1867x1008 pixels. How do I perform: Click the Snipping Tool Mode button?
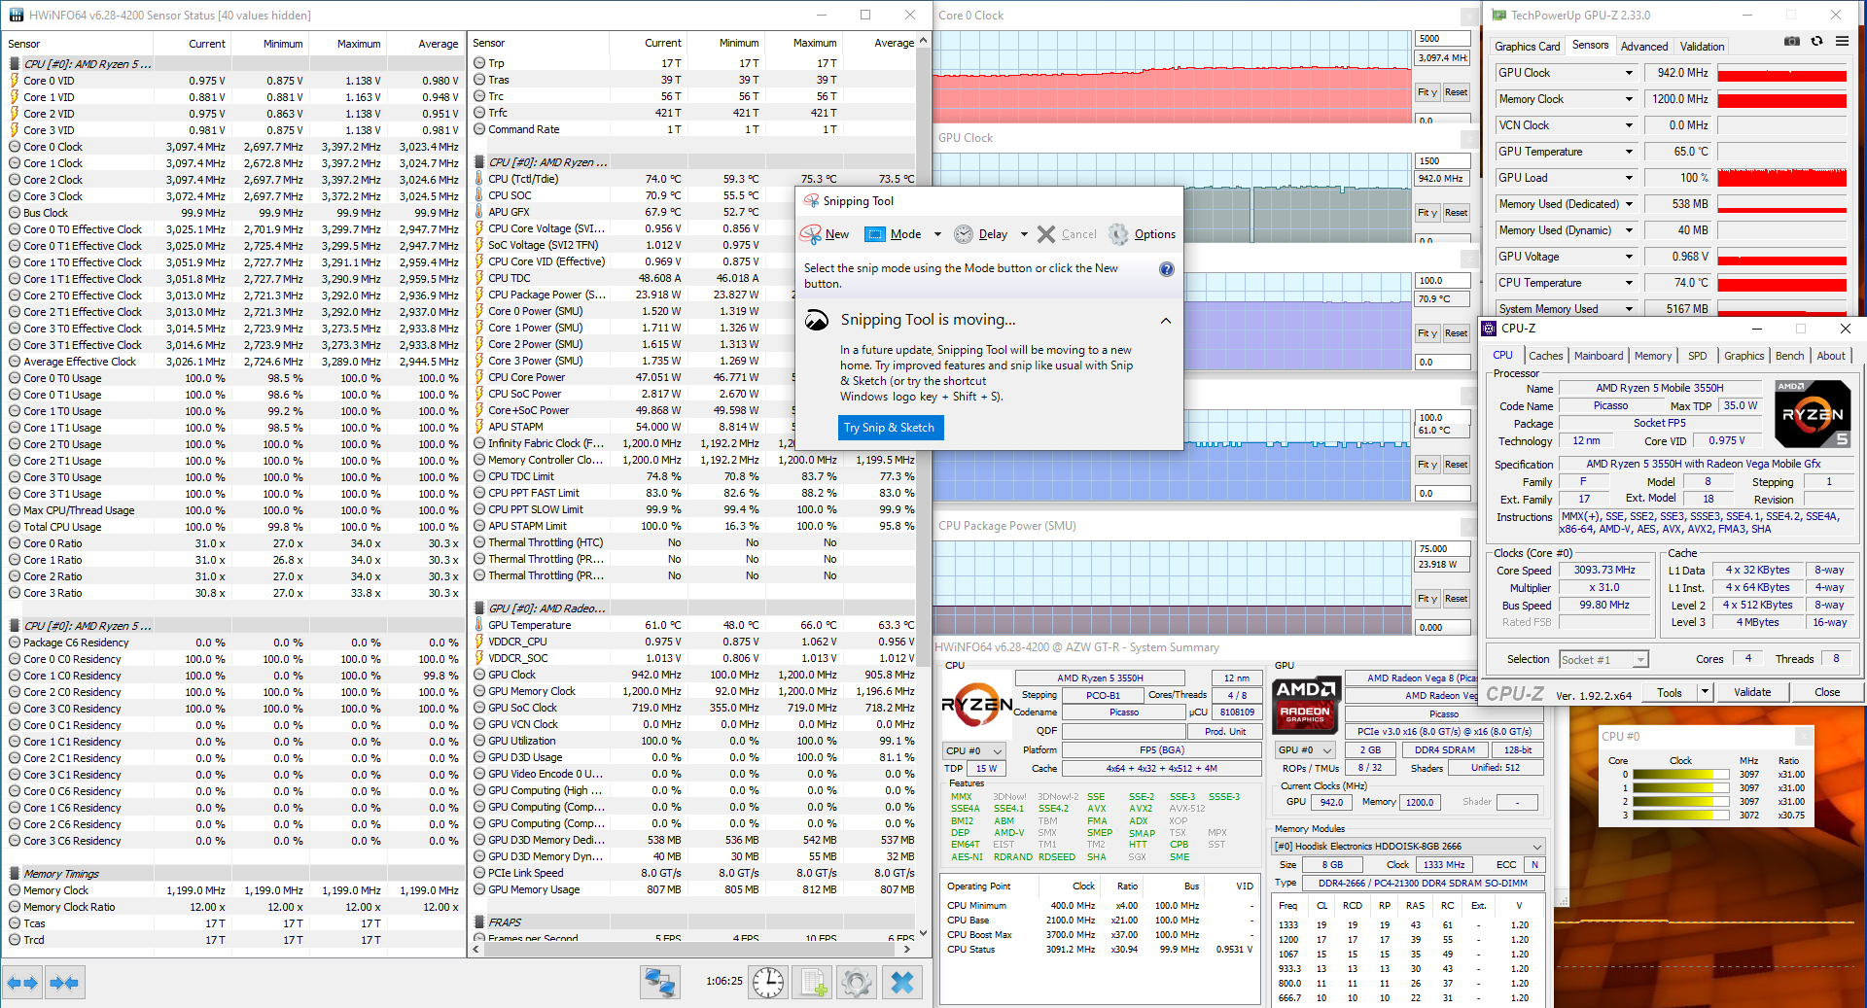[x=893, y=234]
